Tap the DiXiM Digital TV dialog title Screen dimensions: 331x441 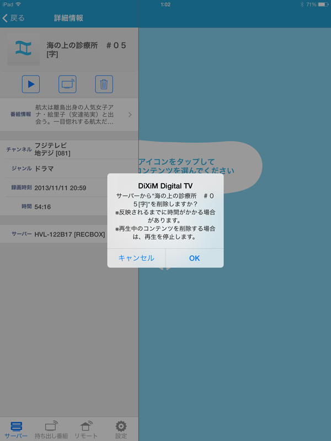click(165, 186)
